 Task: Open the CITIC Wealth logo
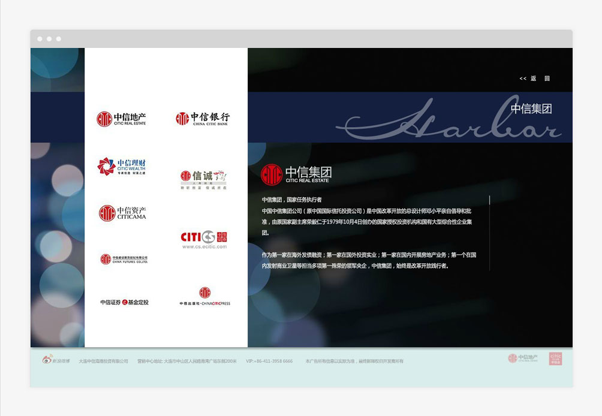coord(122,167)
